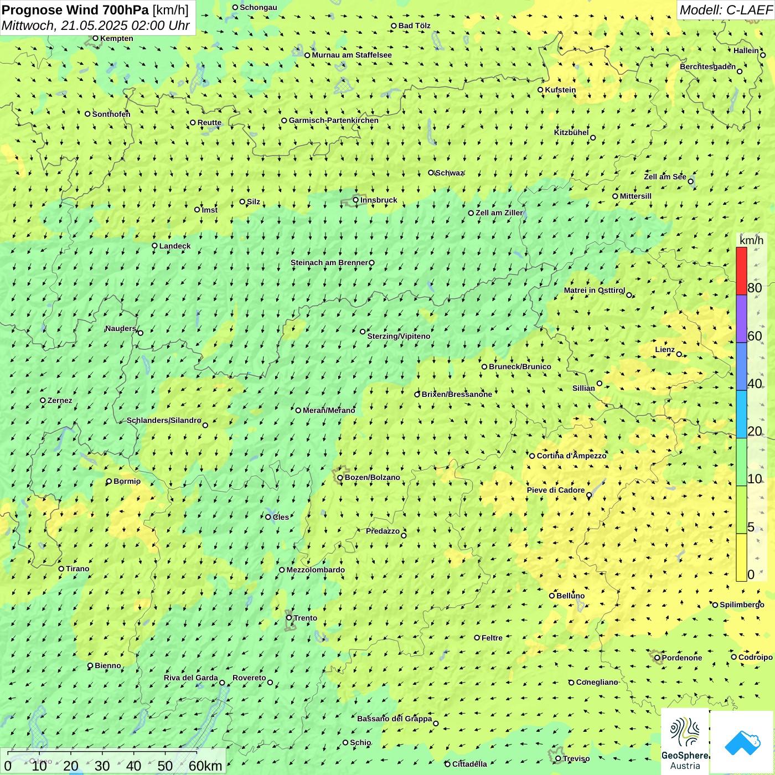Click the Bassano del Grappa label

[x=395, y=719]
